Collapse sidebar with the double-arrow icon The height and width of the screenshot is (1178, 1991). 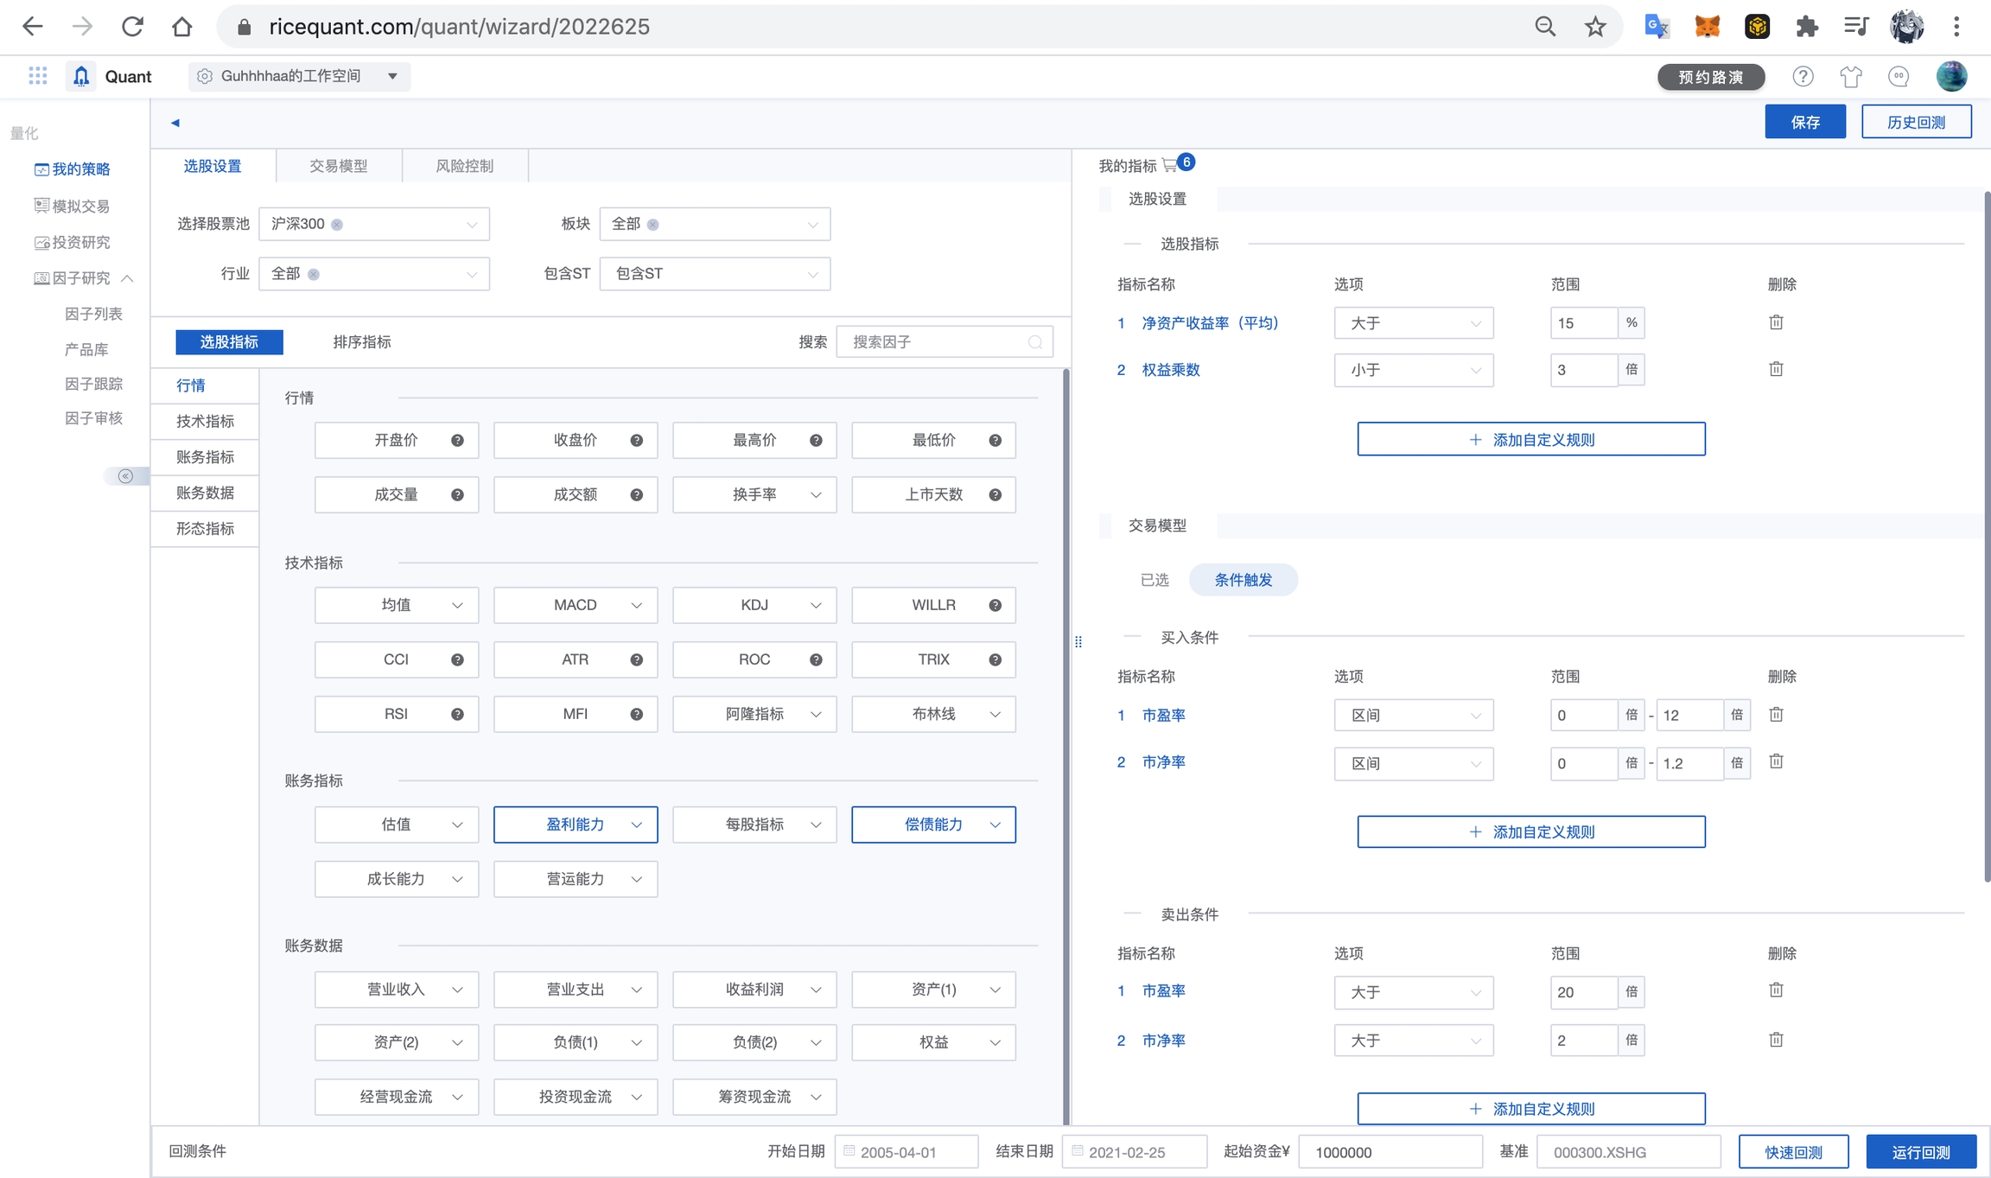(125, 476)
